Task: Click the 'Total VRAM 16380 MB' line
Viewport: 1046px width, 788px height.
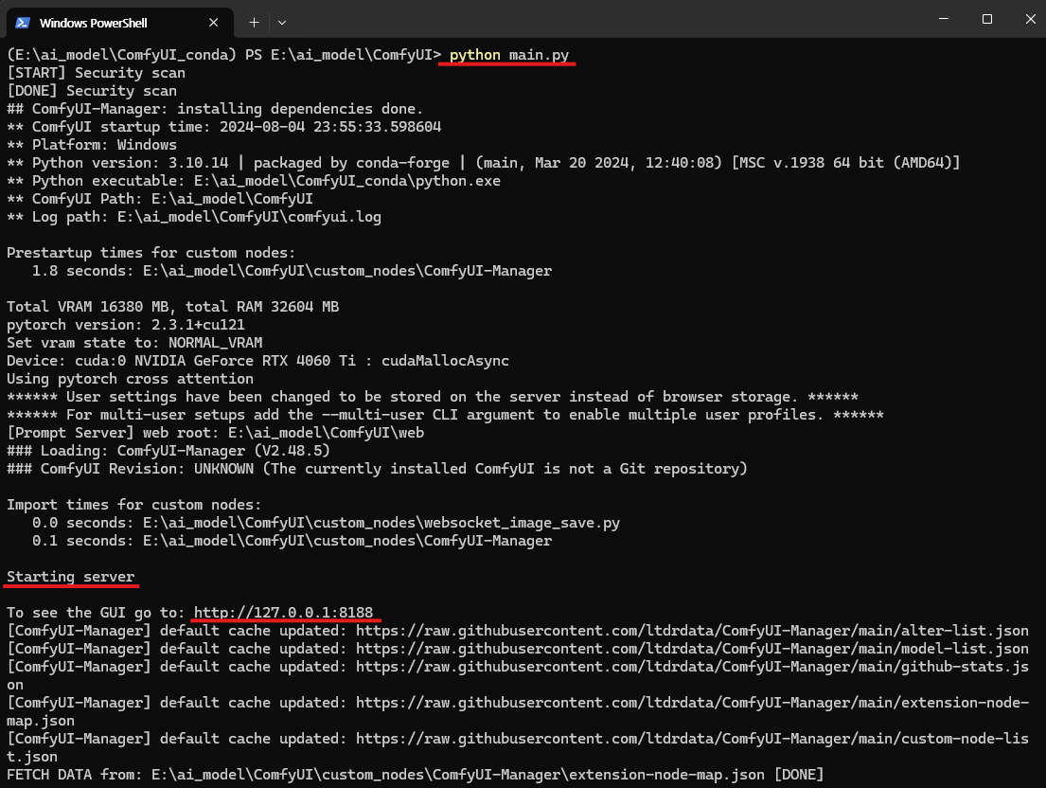Action: point(173,307)
